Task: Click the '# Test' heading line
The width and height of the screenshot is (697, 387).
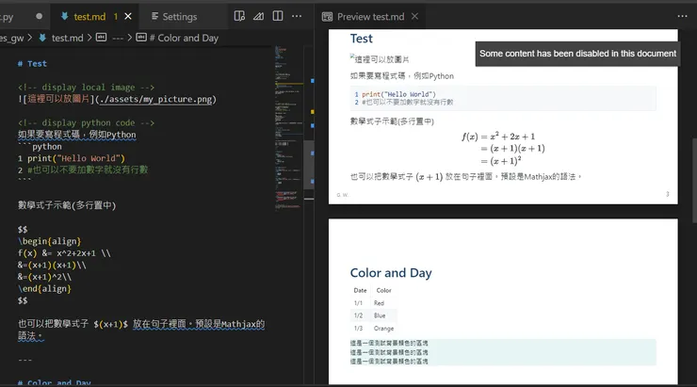Action: tap(32, 64)
